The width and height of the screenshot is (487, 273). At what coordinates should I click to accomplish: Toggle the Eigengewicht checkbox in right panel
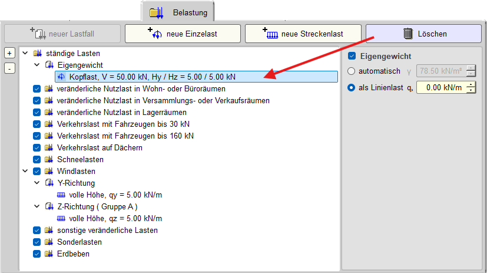352,57
